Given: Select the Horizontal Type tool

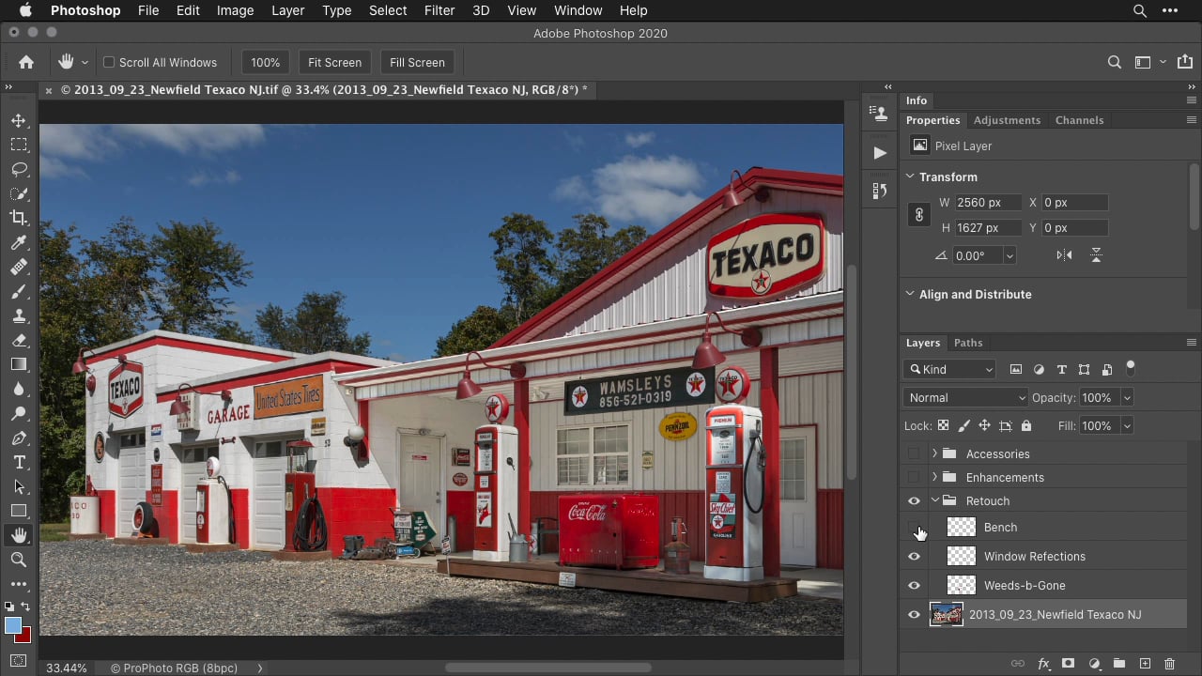Looking at the screenshot, I should (18, 462).
